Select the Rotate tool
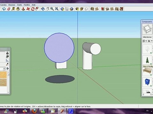This screenshot has width=153, height=114. (33, 9)
